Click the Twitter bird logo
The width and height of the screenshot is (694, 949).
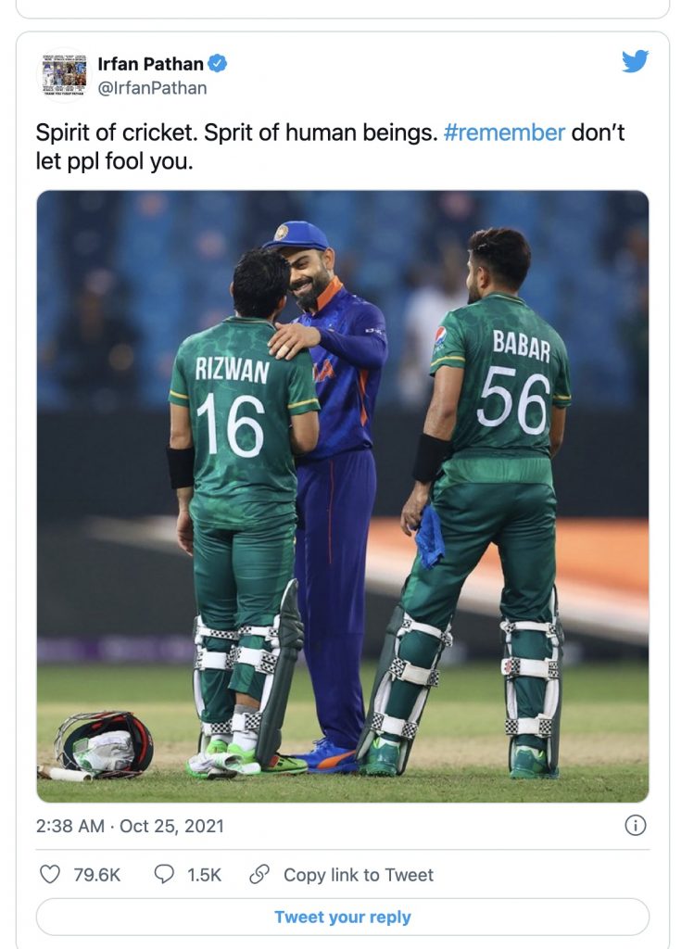click(635, 62)
